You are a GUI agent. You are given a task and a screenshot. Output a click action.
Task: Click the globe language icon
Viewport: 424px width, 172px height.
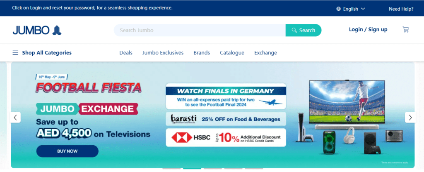click(339, 9)
